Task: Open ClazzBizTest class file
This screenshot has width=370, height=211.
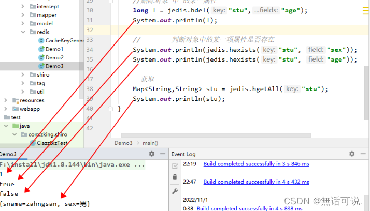Action: [x=52, y=143]
